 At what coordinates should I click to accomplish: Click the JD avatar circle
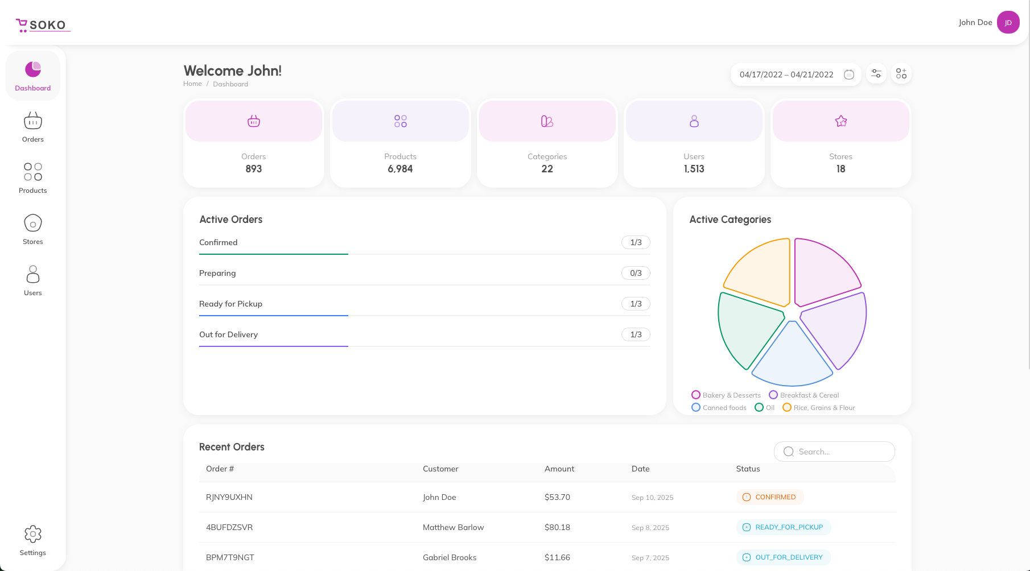(x=1008, y=23)
